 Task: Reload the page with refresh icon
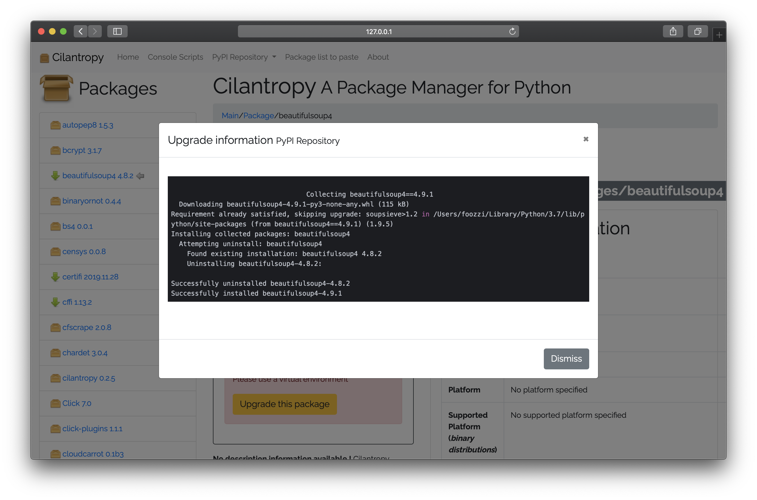coord(512,31)
